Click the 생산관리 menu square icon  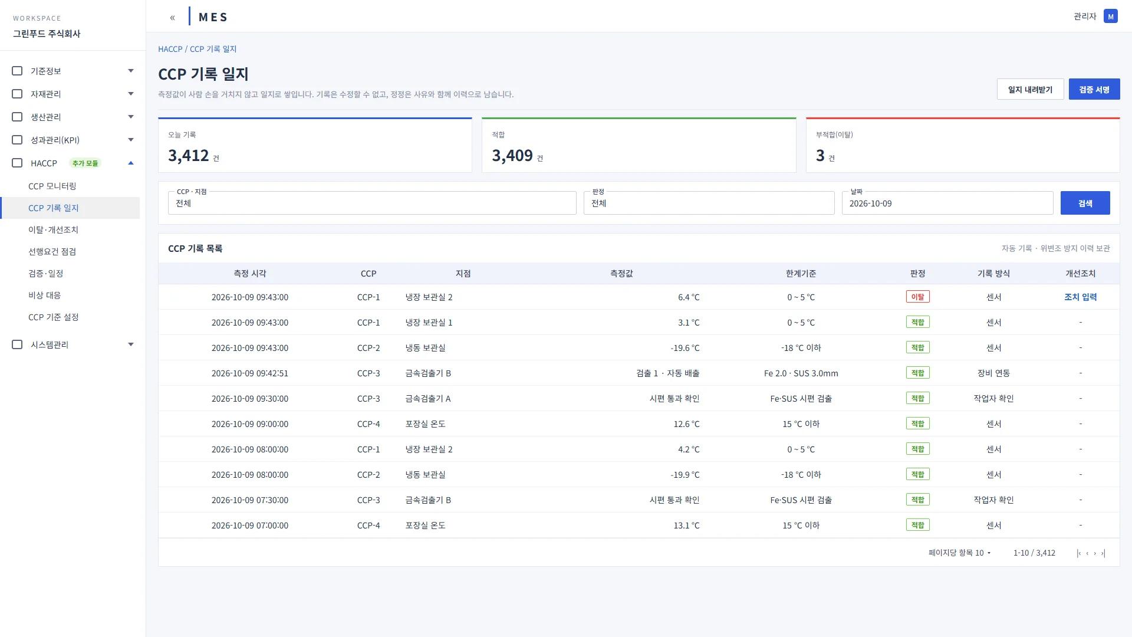coord(17,117)
